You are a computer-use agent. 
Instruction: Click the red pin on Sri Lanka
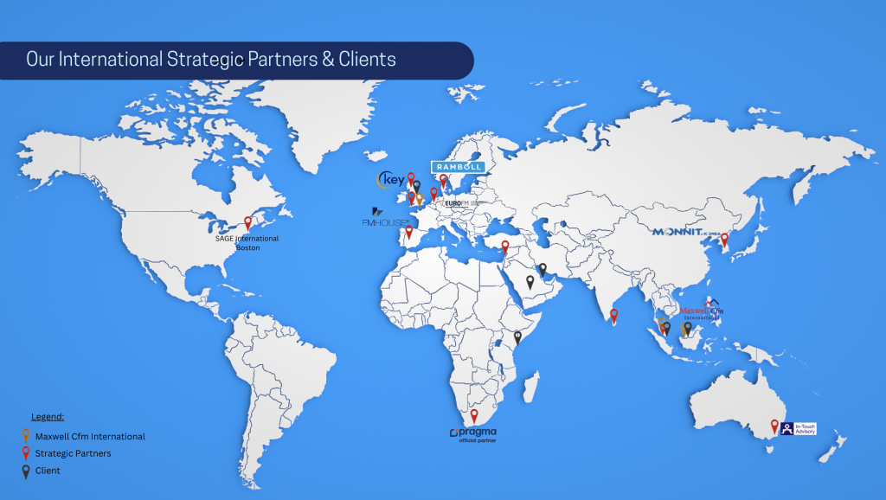pyautogui.click(x=614, y=316)
